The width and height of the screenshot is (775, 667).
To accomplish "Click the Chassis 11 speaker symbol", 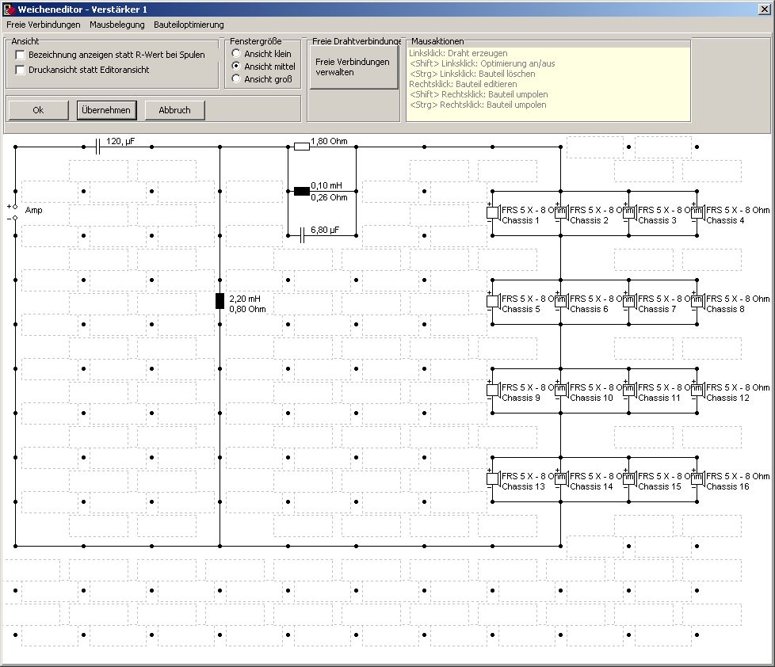I will (x=630, y=390).
